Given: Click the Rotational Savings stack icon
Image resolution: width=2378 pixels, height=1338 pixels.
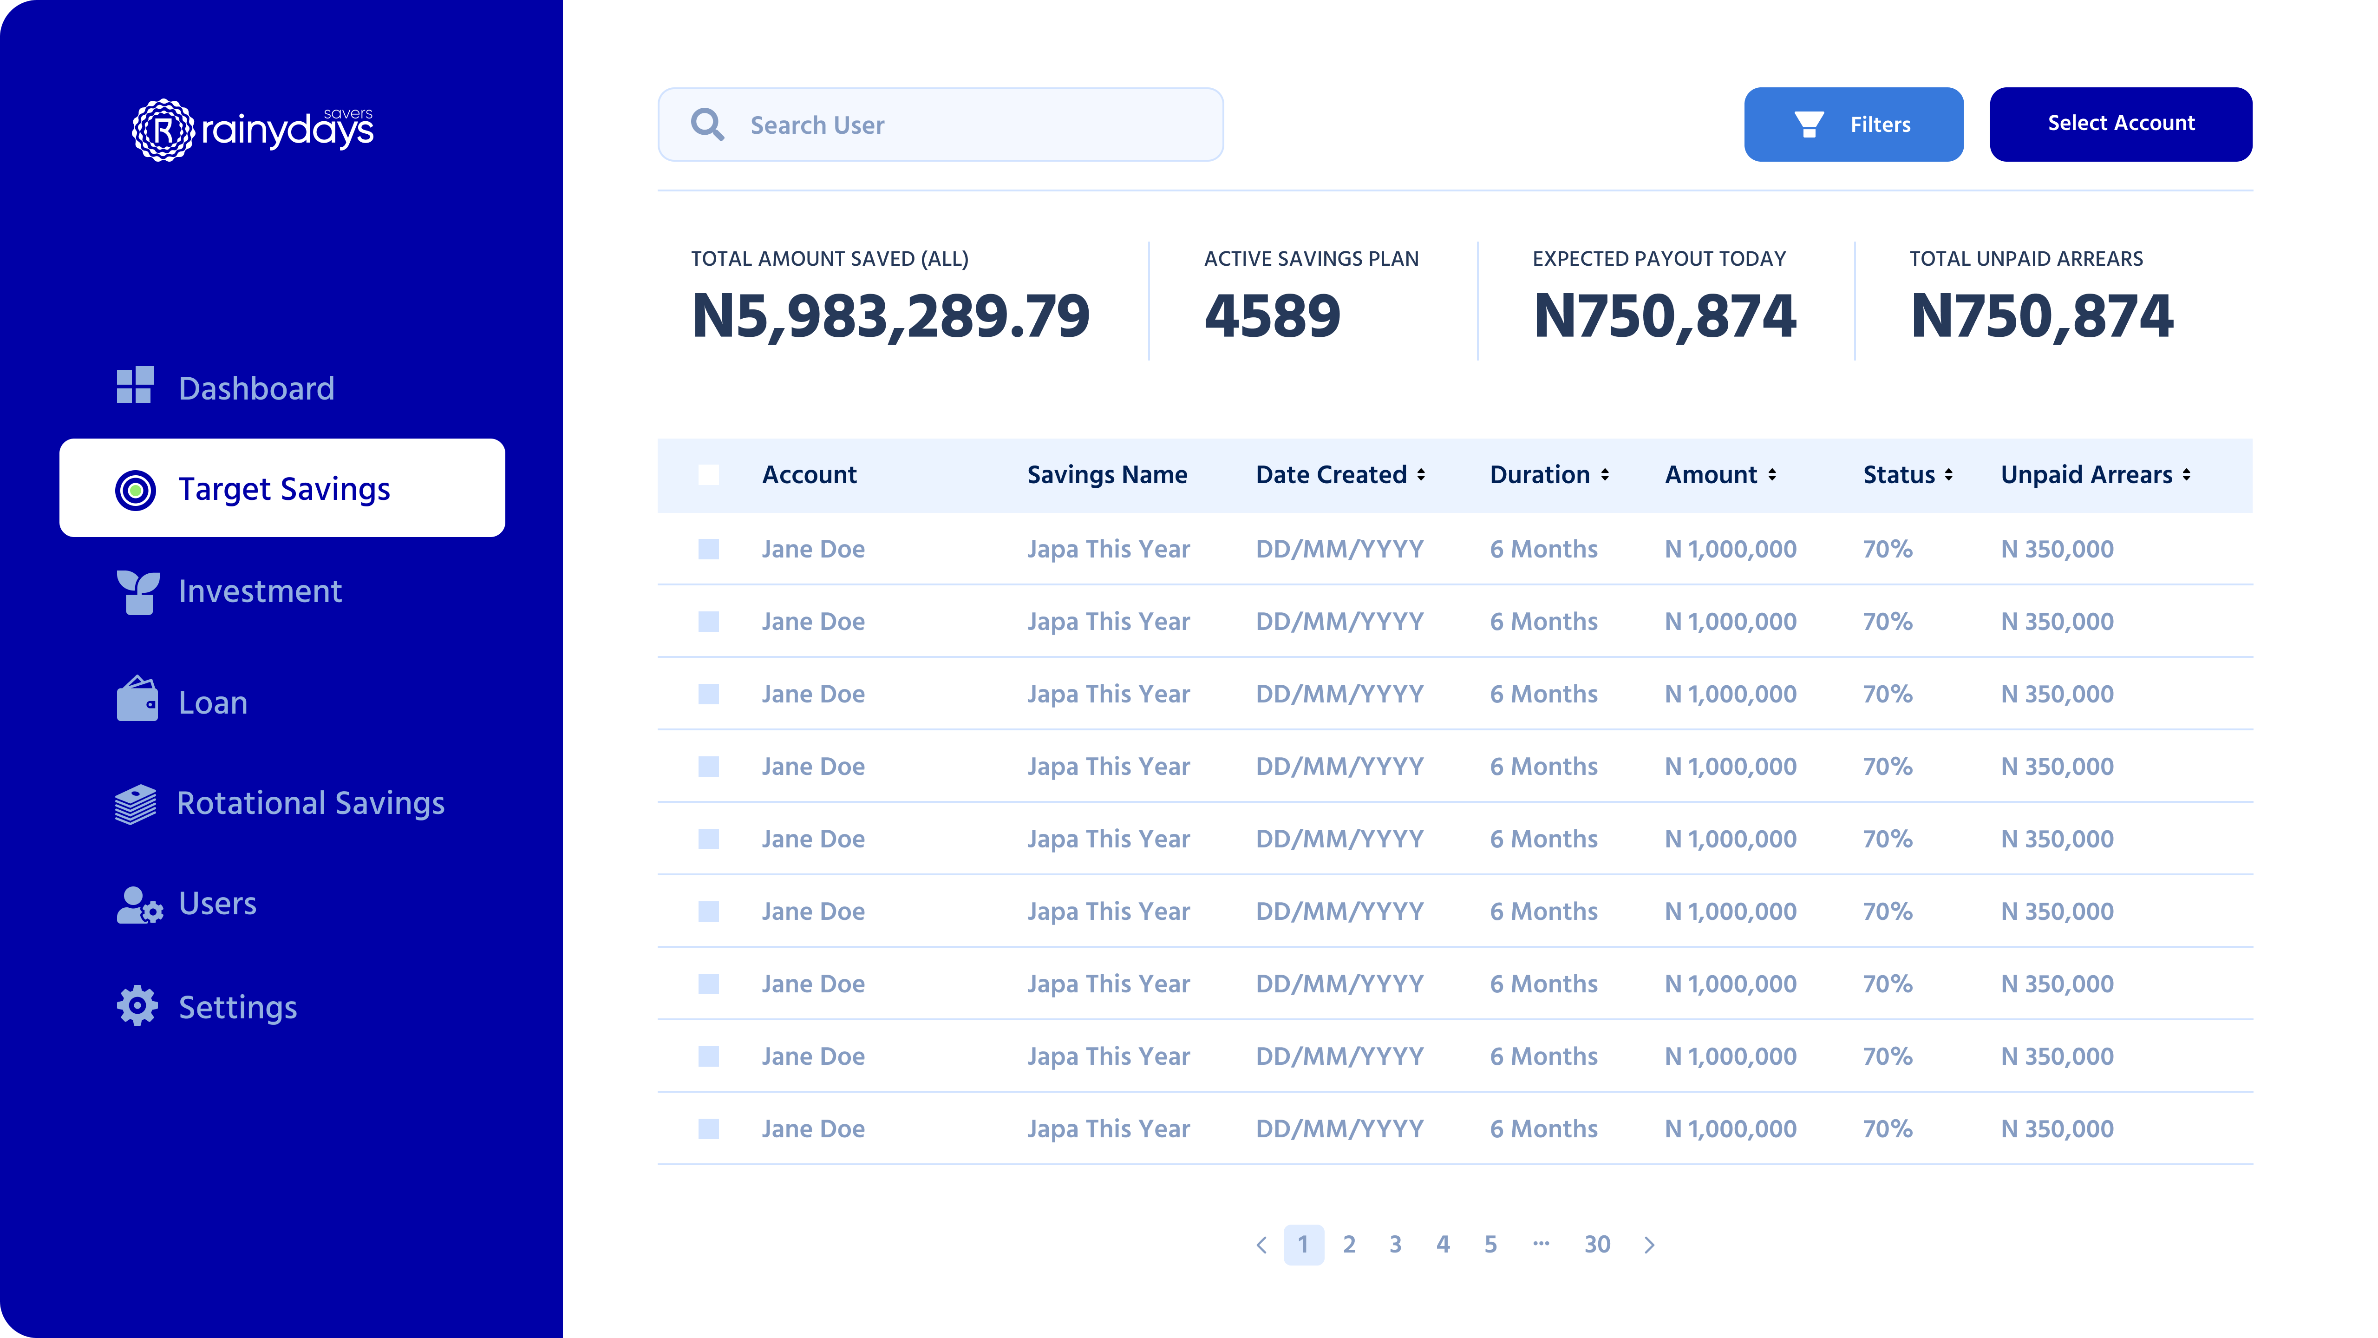Looking at the screenshot, I should tap(136, 803).
